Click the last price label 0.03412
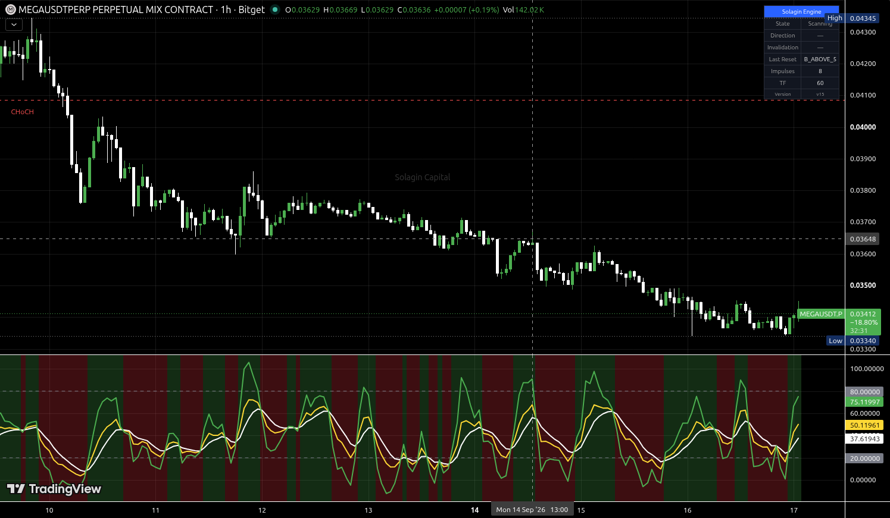Image resolution: width=890 pixels, height=518 pixels. [863, 314]
